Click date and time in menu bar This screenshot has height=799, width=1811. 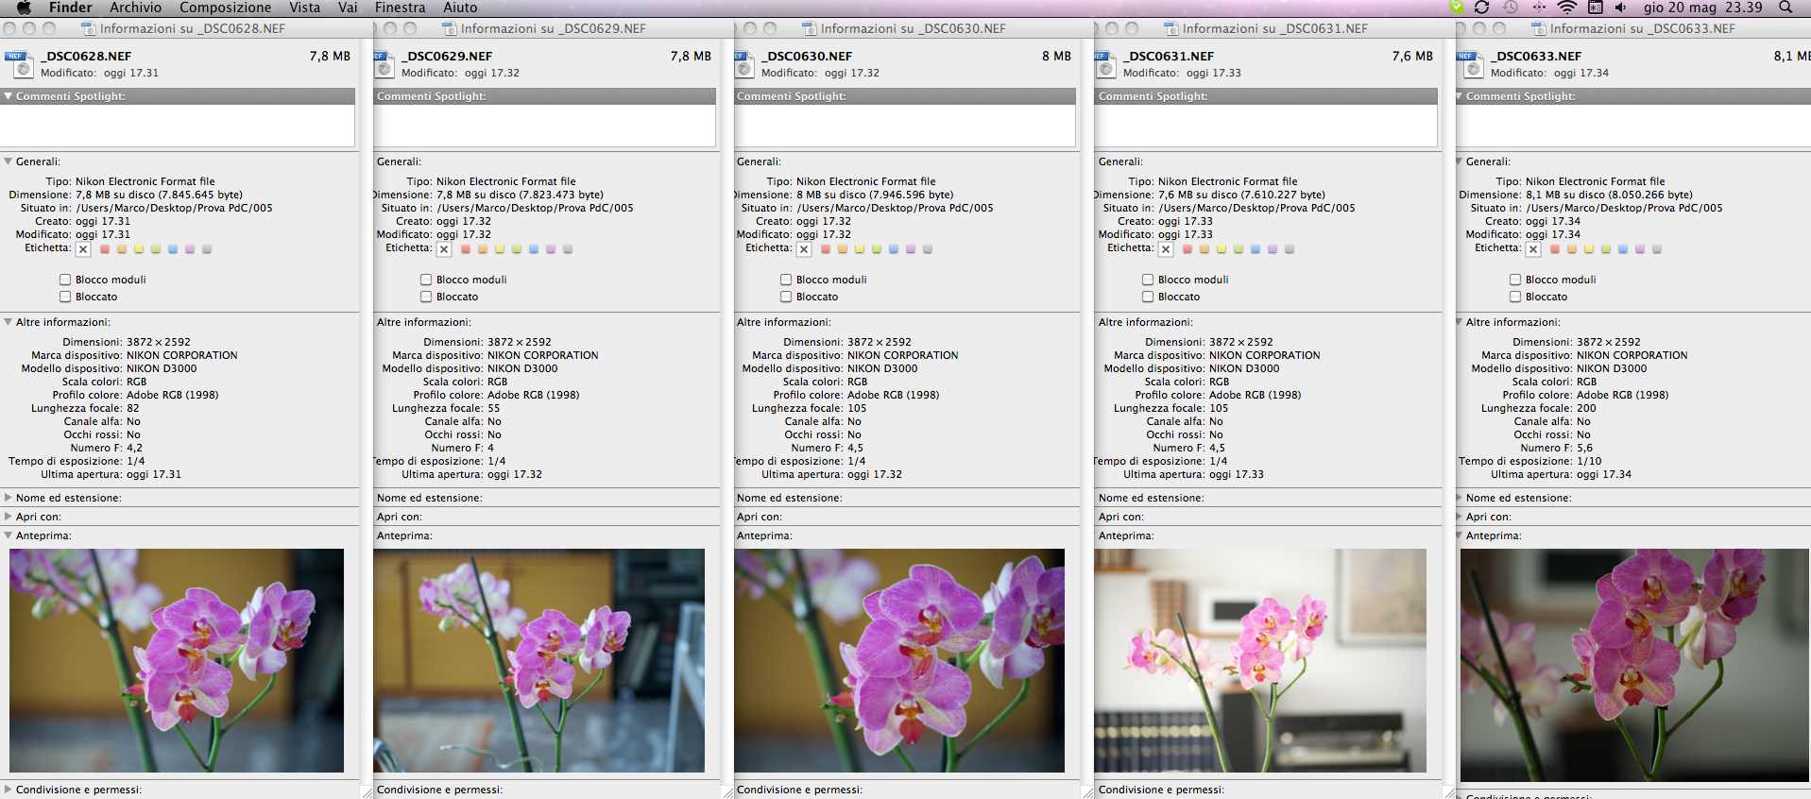pyautogui.click(x=1702, y=8)
